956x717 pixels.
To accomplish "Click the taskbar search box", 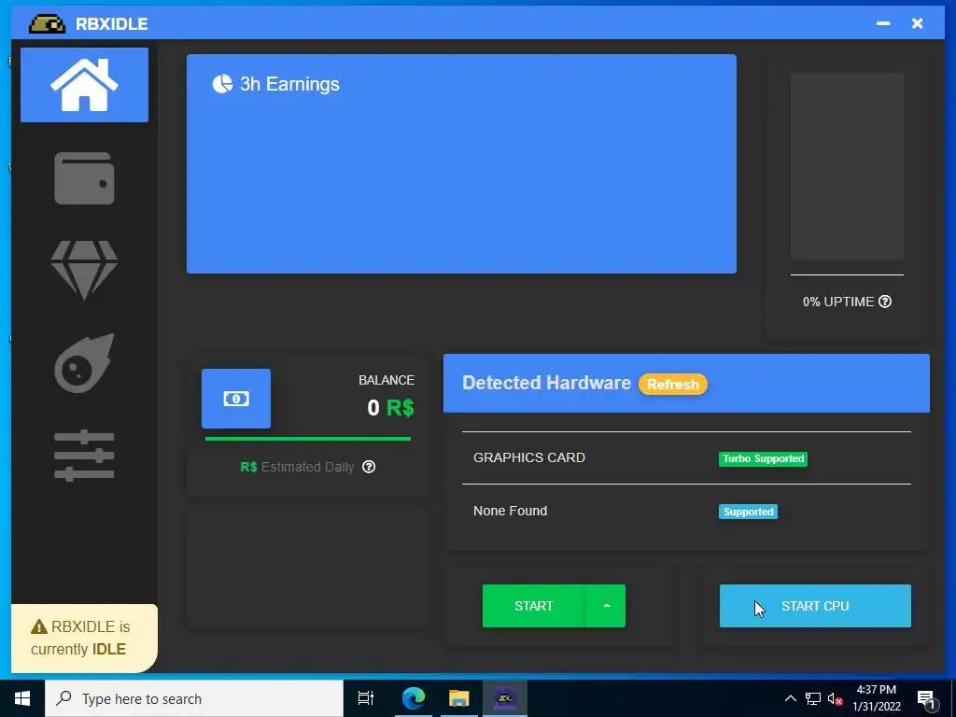I will pos(194,698).
